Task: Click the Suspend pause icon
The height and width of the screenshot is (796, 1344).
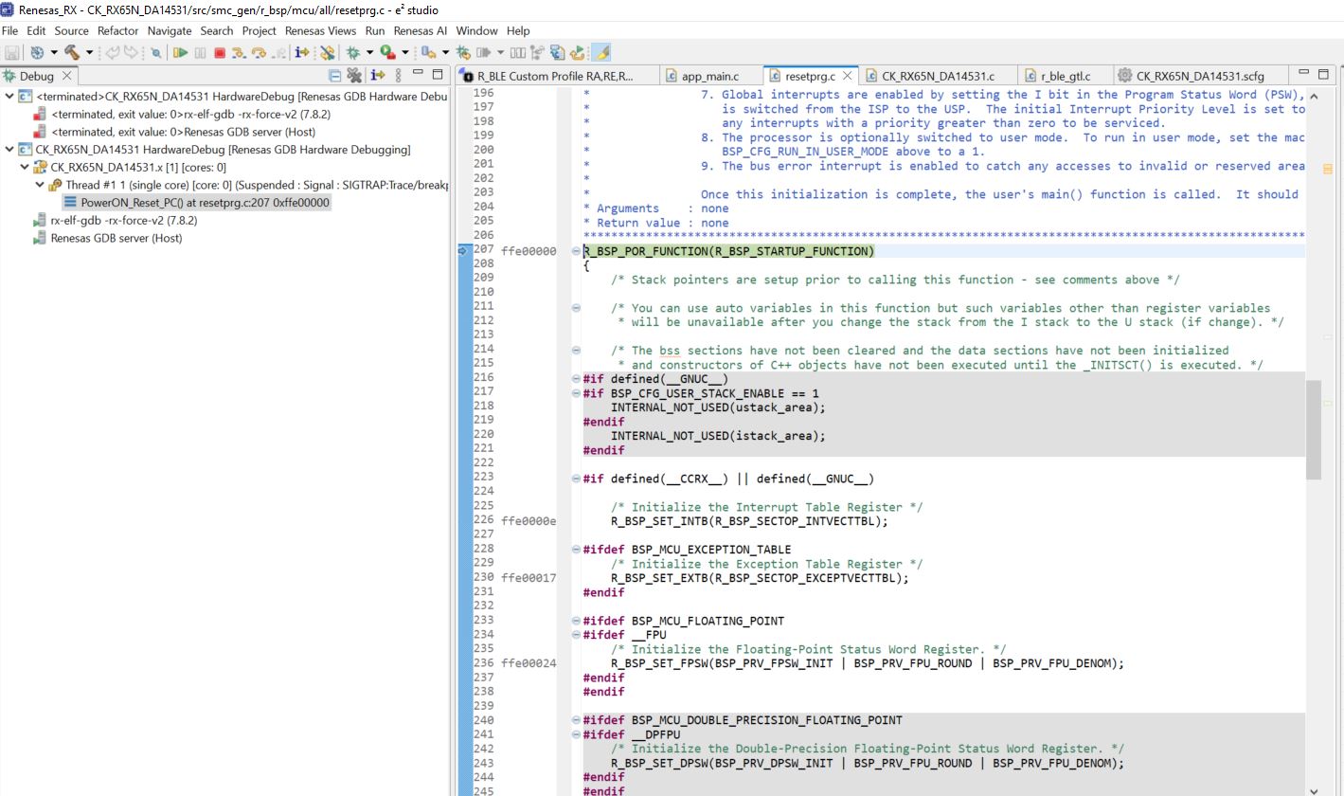Action: 200,53
